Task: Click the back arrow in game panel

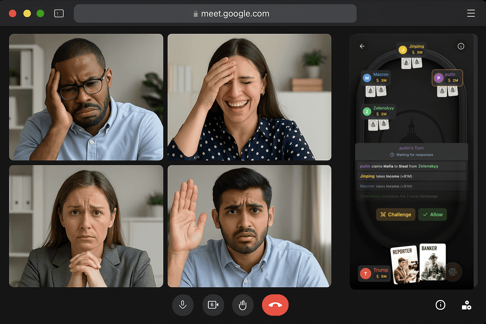Action: pos(362,46)
